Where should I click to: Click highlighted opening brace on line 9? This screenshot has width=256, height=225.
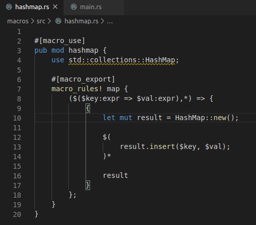tap(88, 108)
